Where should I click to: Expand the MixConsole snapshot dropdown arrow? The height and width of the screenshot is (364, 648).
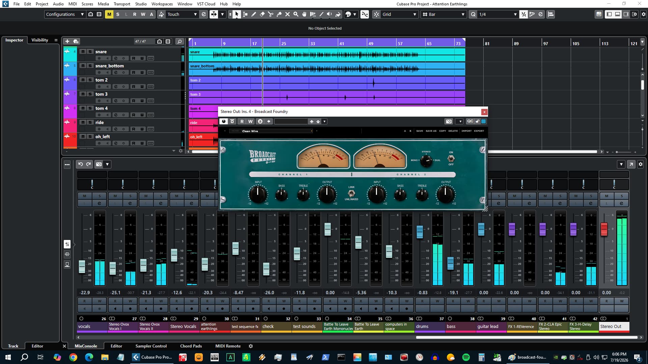pos(107,164)
